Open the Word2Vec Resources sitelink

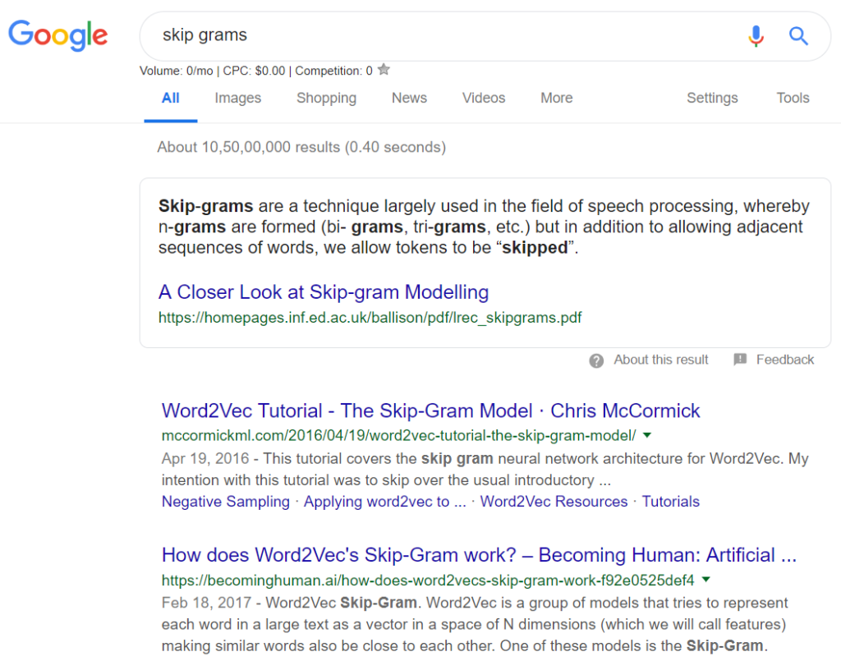[x=554, y=502]
